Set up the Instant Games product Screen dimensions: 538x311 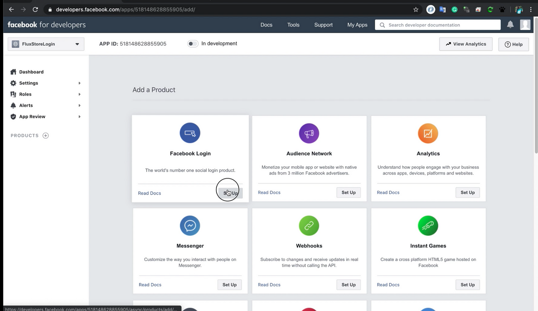pos(468,285)
